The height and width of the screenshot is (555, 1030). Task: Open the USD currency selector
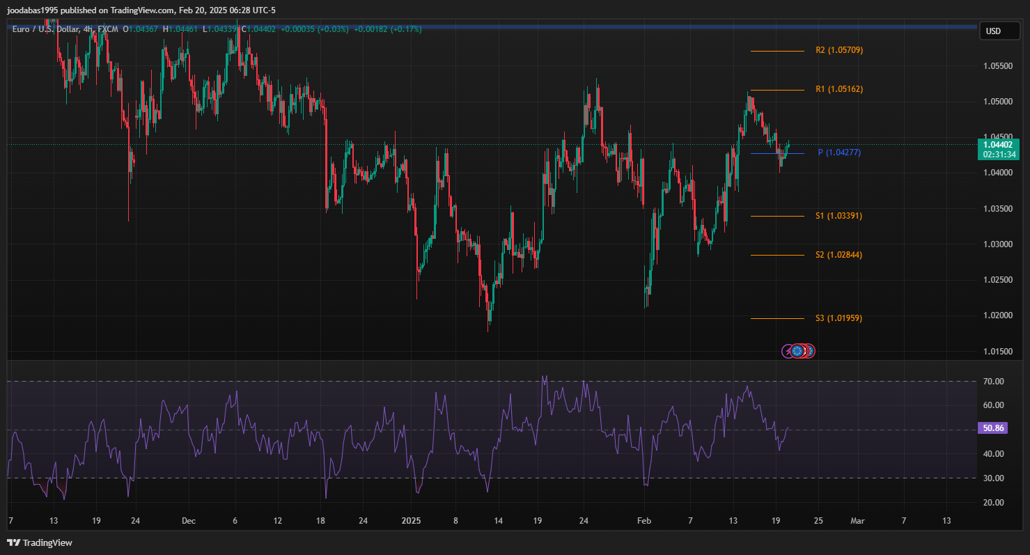(993, 31)
